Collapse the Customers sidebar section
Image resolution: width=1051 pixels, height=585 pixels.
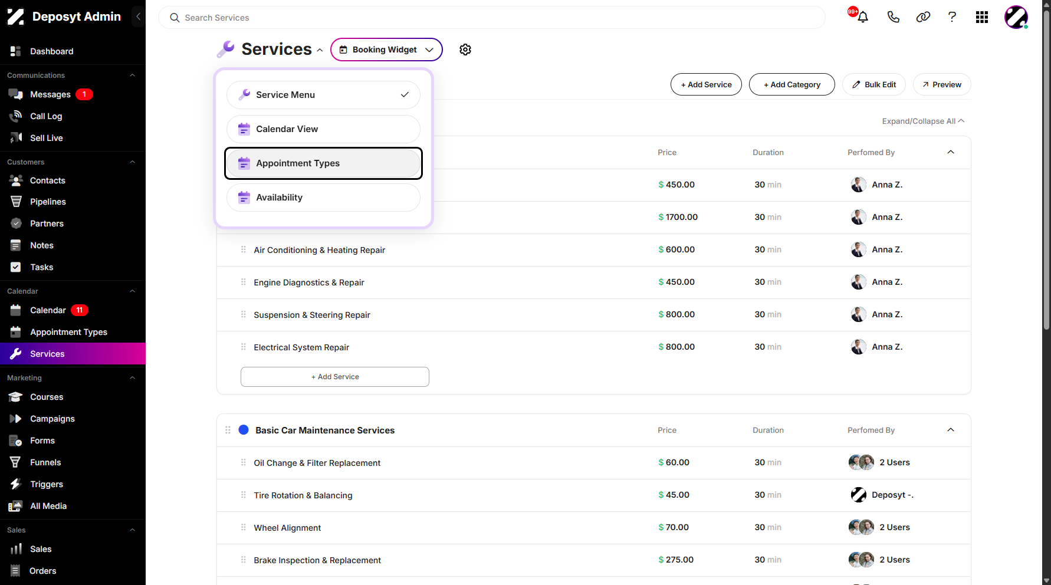(133, 162)
